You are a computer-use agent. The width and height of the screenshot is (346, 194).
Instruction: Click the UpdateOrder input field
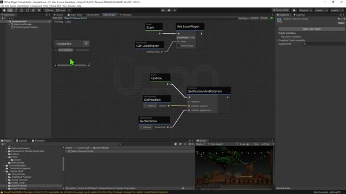click(324, 44)
